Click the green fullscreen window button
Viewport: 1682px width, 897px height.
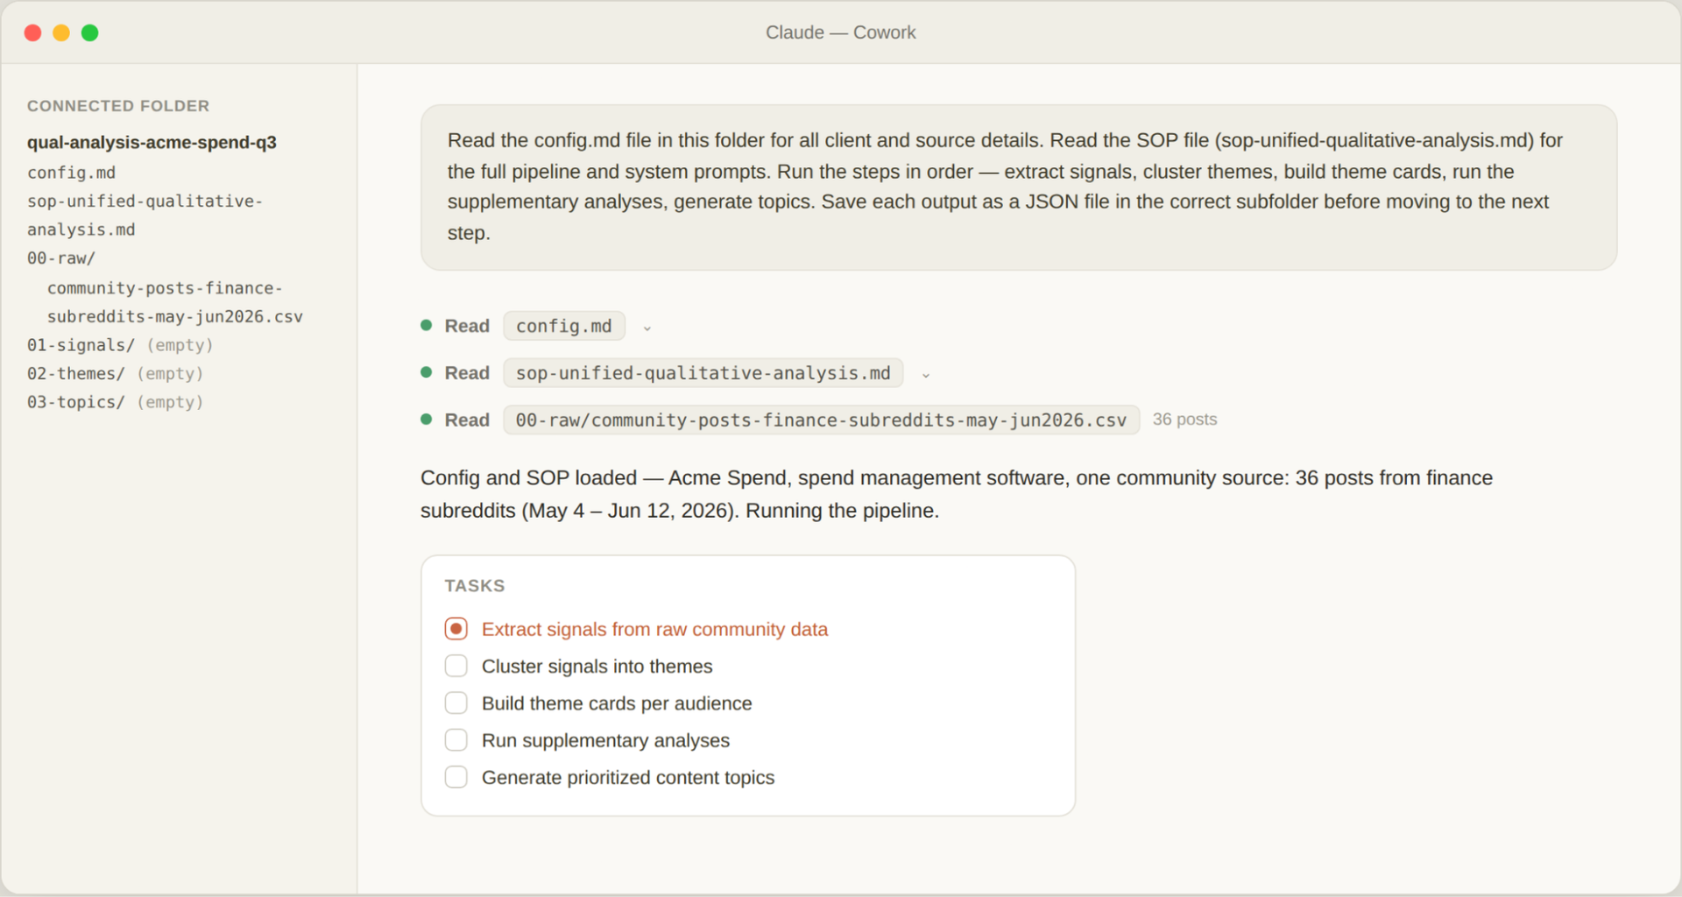click(89, 32)
